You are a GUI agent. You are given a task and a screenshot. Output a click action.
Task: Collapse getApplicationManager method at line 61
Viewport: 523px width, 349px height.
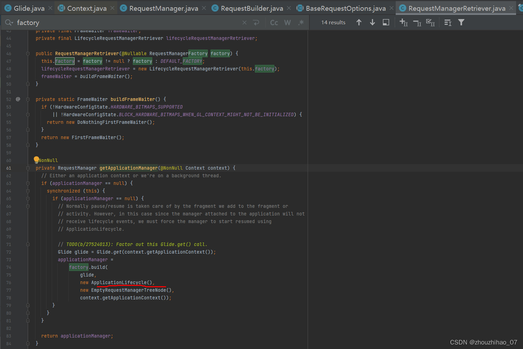coord(28,168)
